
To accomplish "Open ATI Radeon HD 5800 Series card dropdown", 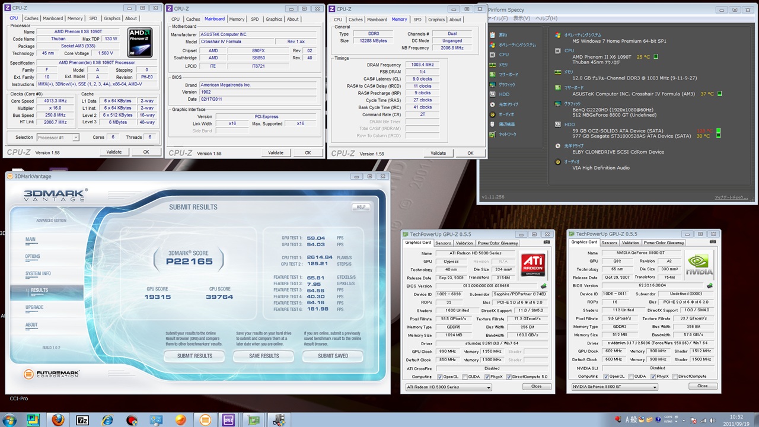I will [x=448, y=387].
